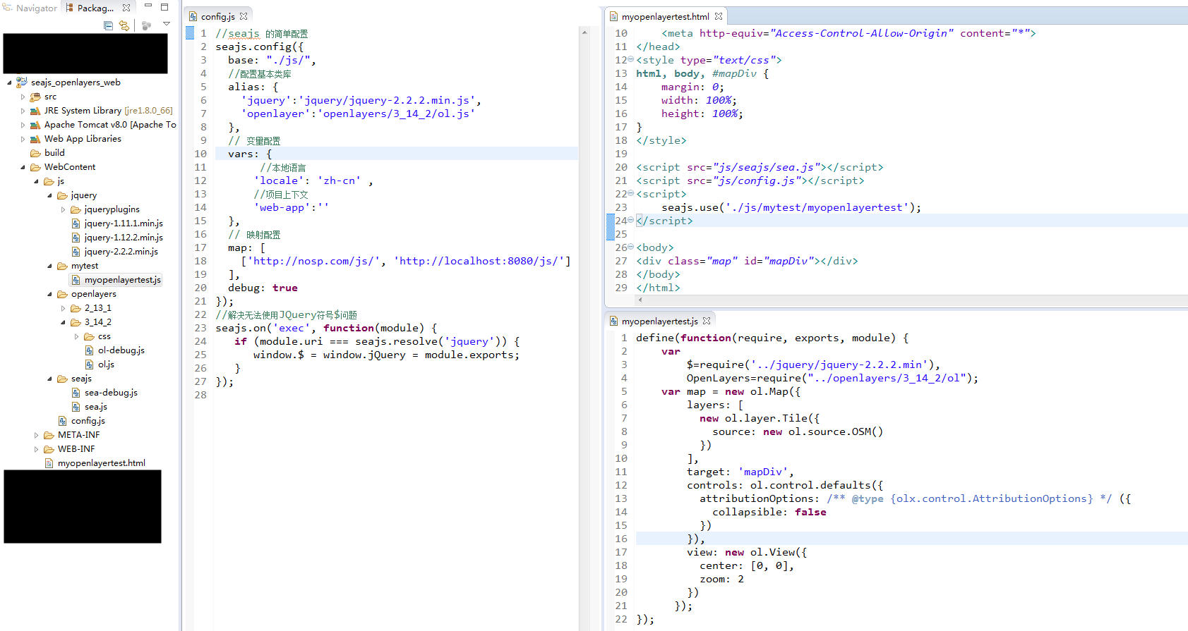Expand the css folder
The image size is (1188, 631).
pos(76,336)
